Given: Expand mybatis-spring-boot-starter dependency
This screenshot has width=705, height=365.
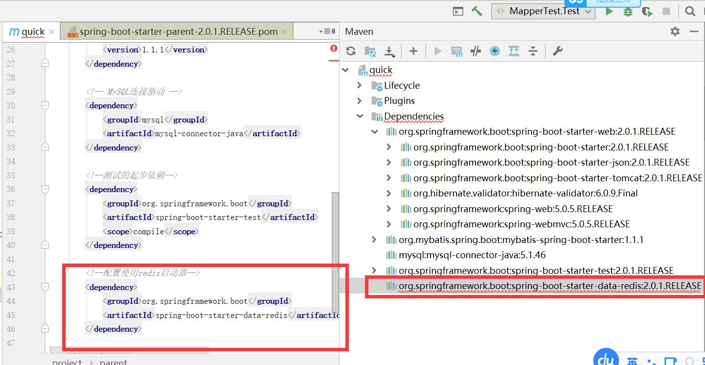Looking at the screenshot, I should [375, 240].
